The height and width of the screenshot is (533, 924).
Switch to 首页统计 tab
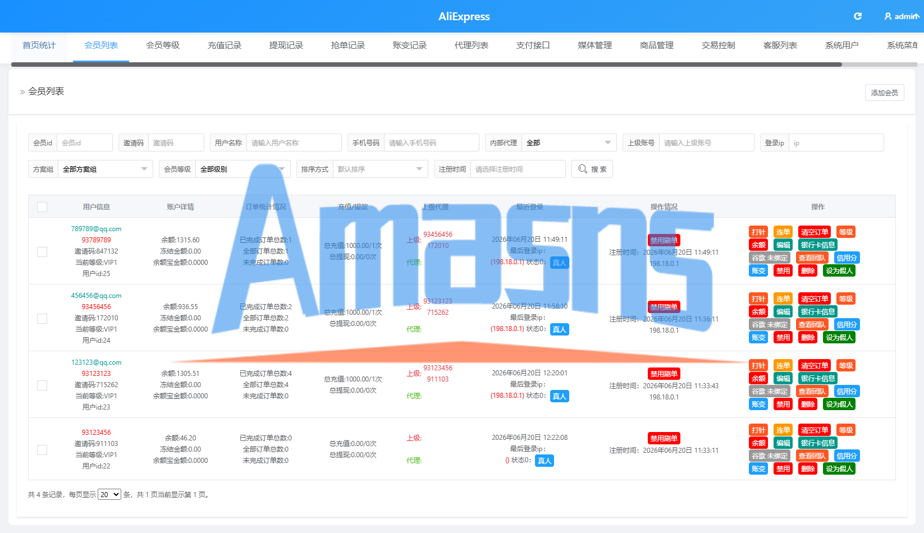click(39, 45)
